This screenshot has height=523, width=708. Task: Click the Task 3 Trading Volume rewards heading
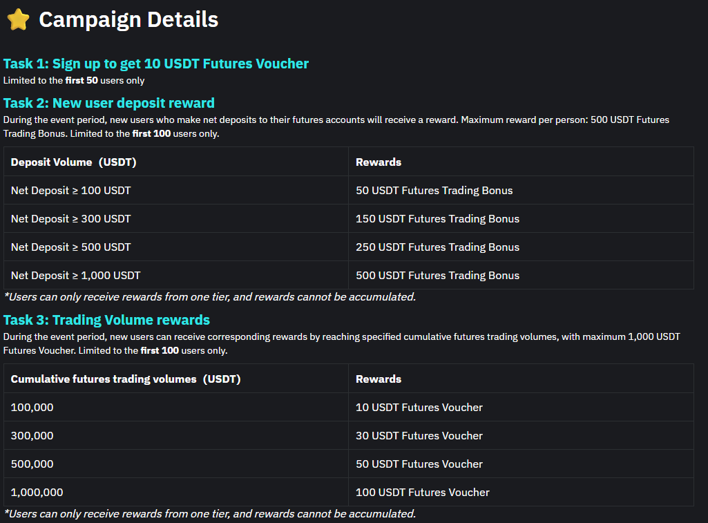(106, 320)
